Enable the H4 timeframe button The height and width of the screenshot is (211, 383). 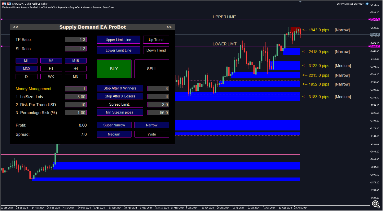pos(76,69)
